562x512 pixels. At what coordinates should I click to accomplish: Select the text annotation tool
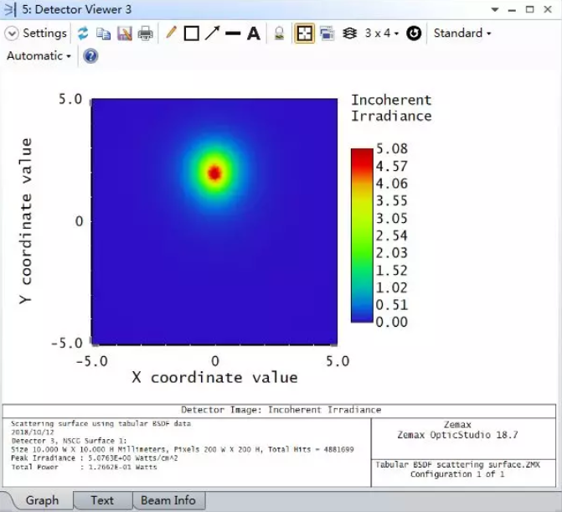click(x=254, y=34)
